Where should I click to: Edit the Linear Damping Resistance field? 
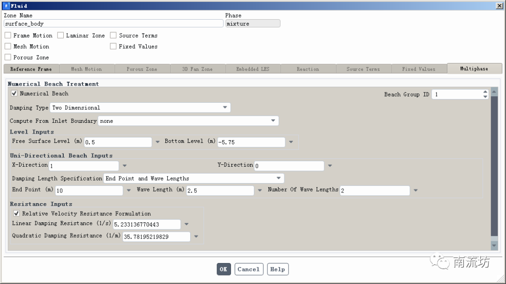tap(147, 225)
